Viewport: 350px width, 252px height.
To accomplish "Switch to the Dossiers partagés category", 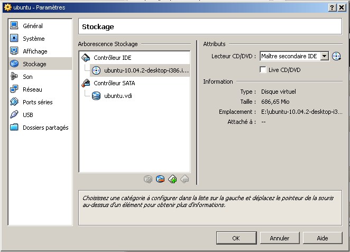I will [45, 128].
